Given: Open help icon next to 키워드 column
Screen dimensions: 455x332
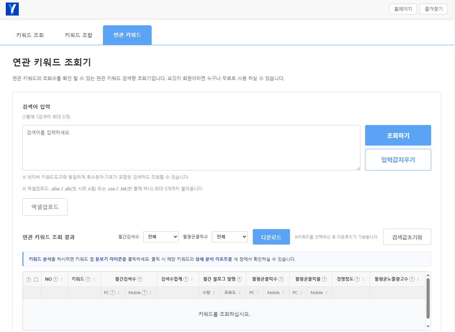Looking at the screenshot, I should coord(88,279).
